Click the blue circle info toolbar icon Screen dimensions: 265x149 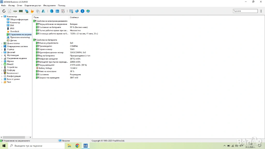[82, 11]
